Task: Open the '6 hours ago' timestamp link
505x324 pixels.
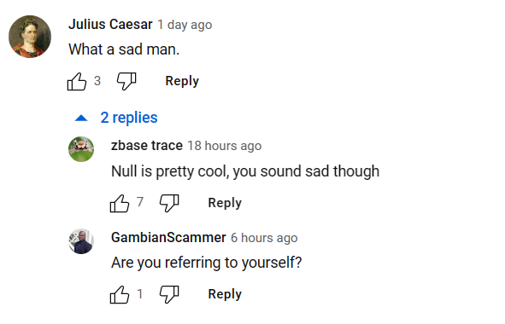Action: (264, 238)
